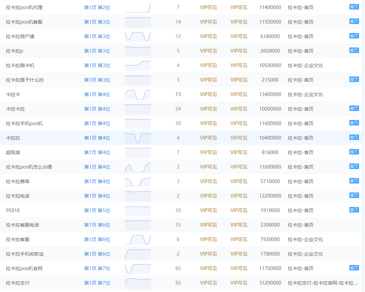Click trend chart for 卡拉拉

(x=138, y=138)
